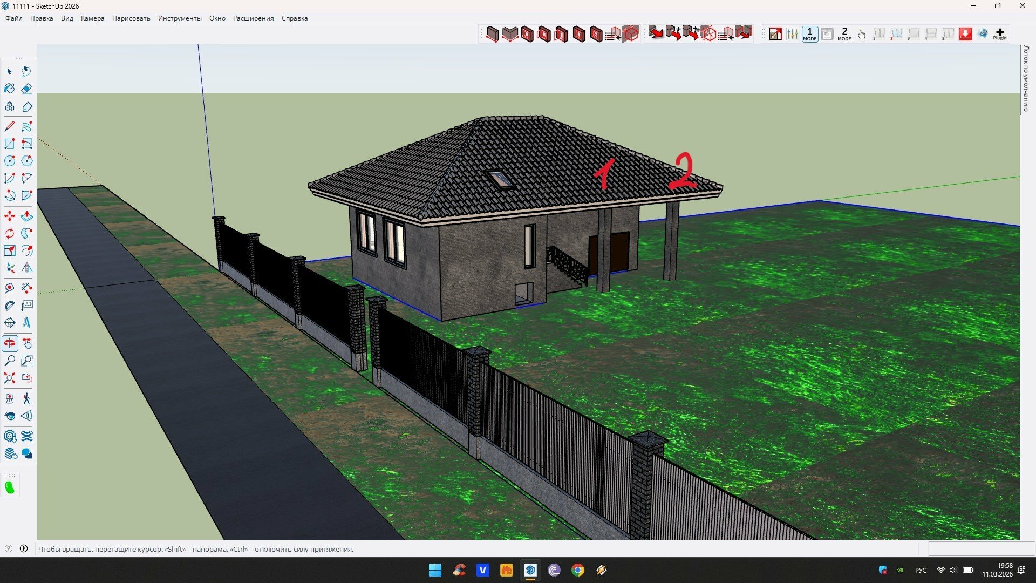Viewport: 1036px width, 583px height.
Task: Select the Walk tool
Action: pyautogui.click(x=26, y=399)
